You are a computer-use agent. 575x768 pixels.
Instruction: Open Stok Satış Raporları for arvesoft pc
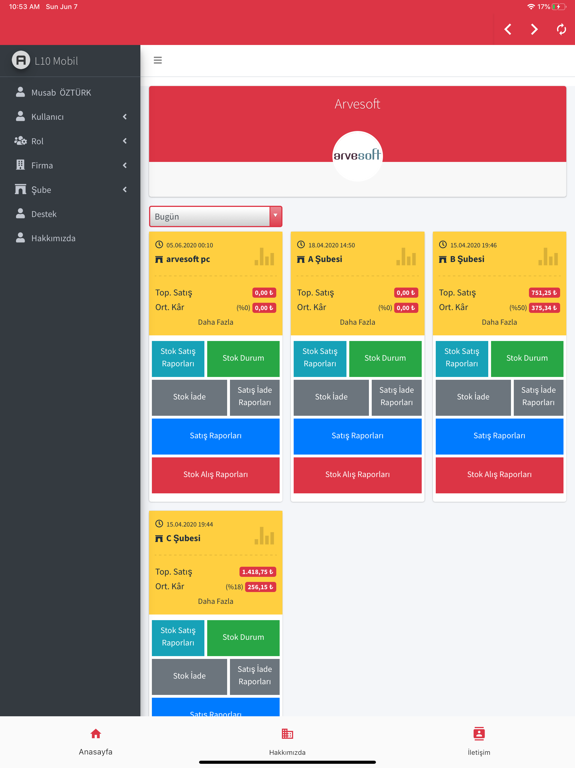pyautogui.click(x=178, y=359)
